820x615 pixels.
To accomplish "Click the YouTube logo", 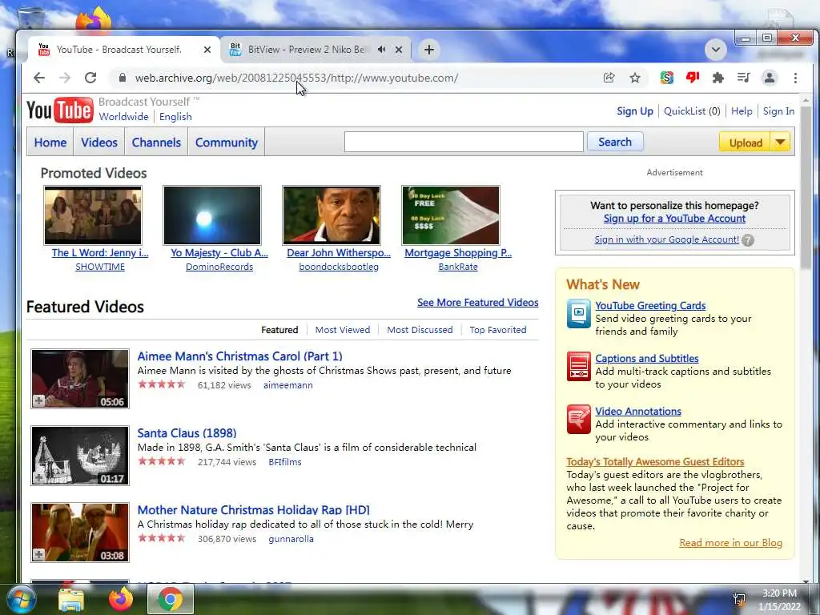I will point(59,110).
